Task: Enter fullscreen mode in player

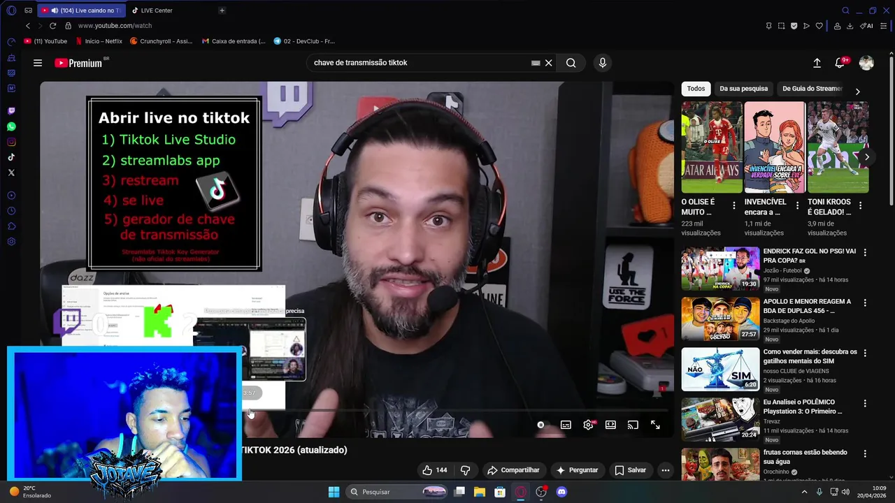Action: tap(655, 425)
